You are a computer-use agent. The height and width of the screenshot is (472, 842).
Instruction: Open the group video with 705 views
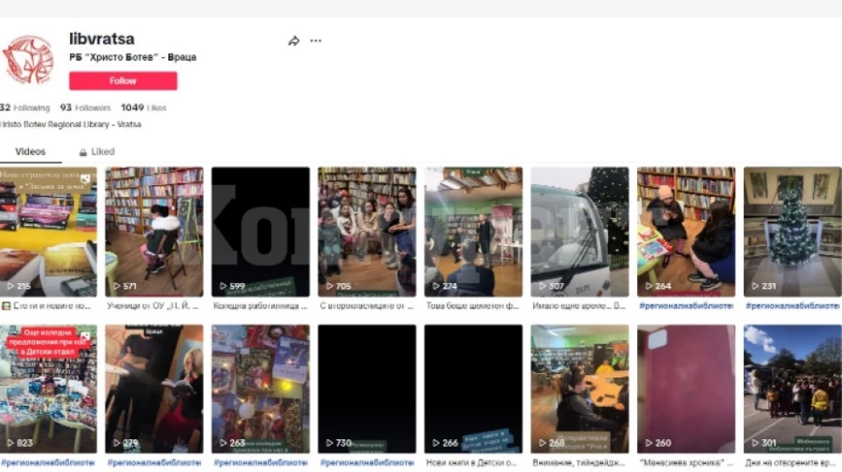pos(367,232)
